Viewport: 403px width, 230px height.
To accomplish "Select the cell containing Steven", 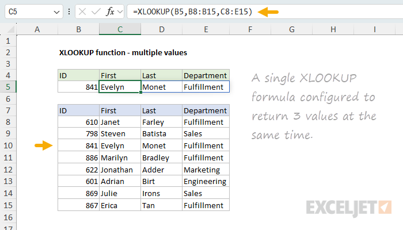I will tap(120, 134).
